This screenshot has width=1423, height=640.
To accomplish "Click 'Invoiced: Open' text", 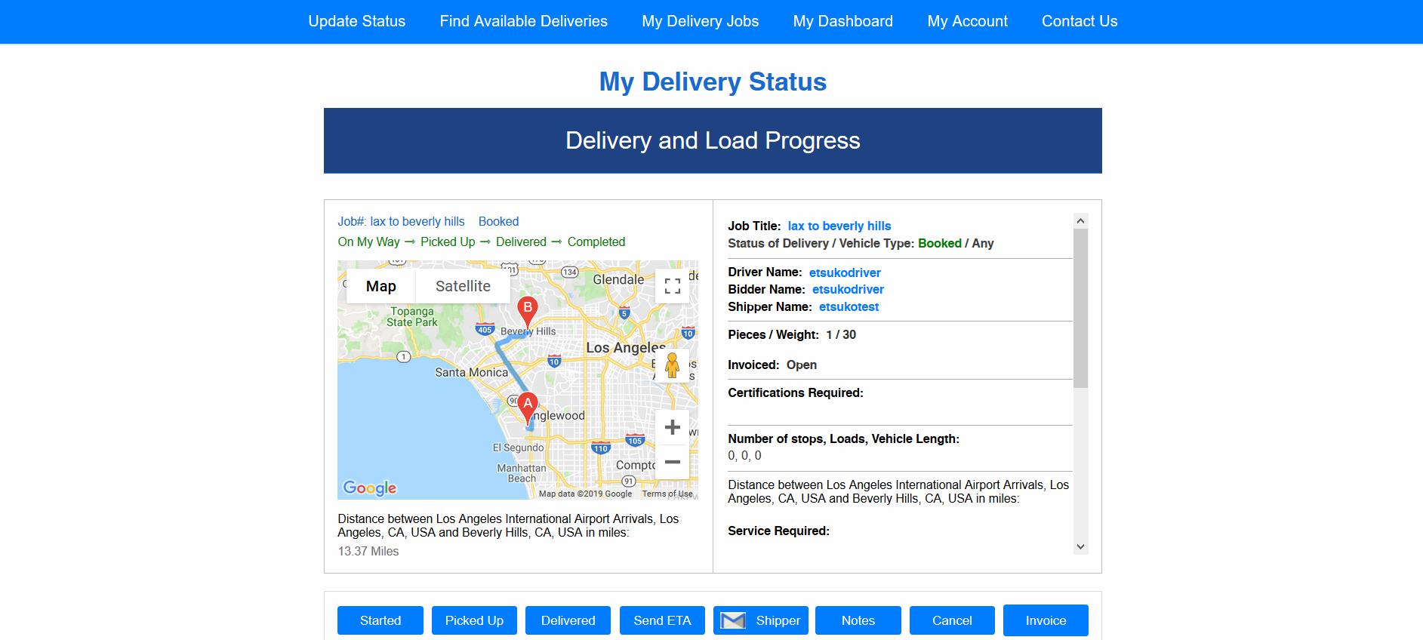I will 772,365.
